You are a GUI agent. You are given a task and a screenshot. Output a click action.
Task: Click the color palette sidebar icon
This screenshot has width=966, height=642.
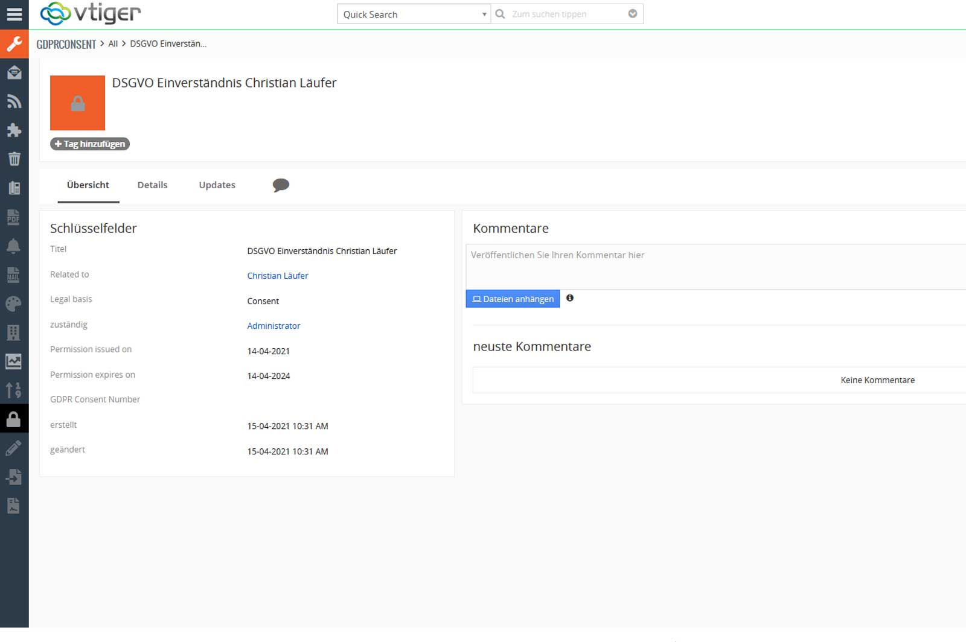[14, 304]
